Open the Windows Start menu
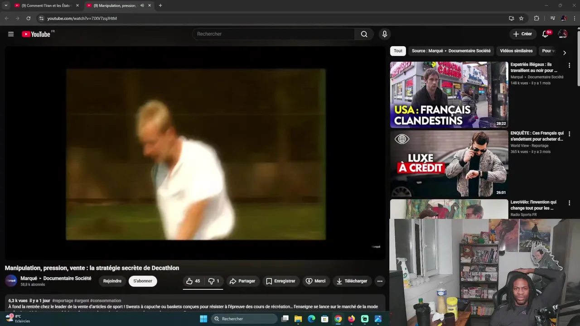This screenshot has width=580, height=326. pos(203,319)
